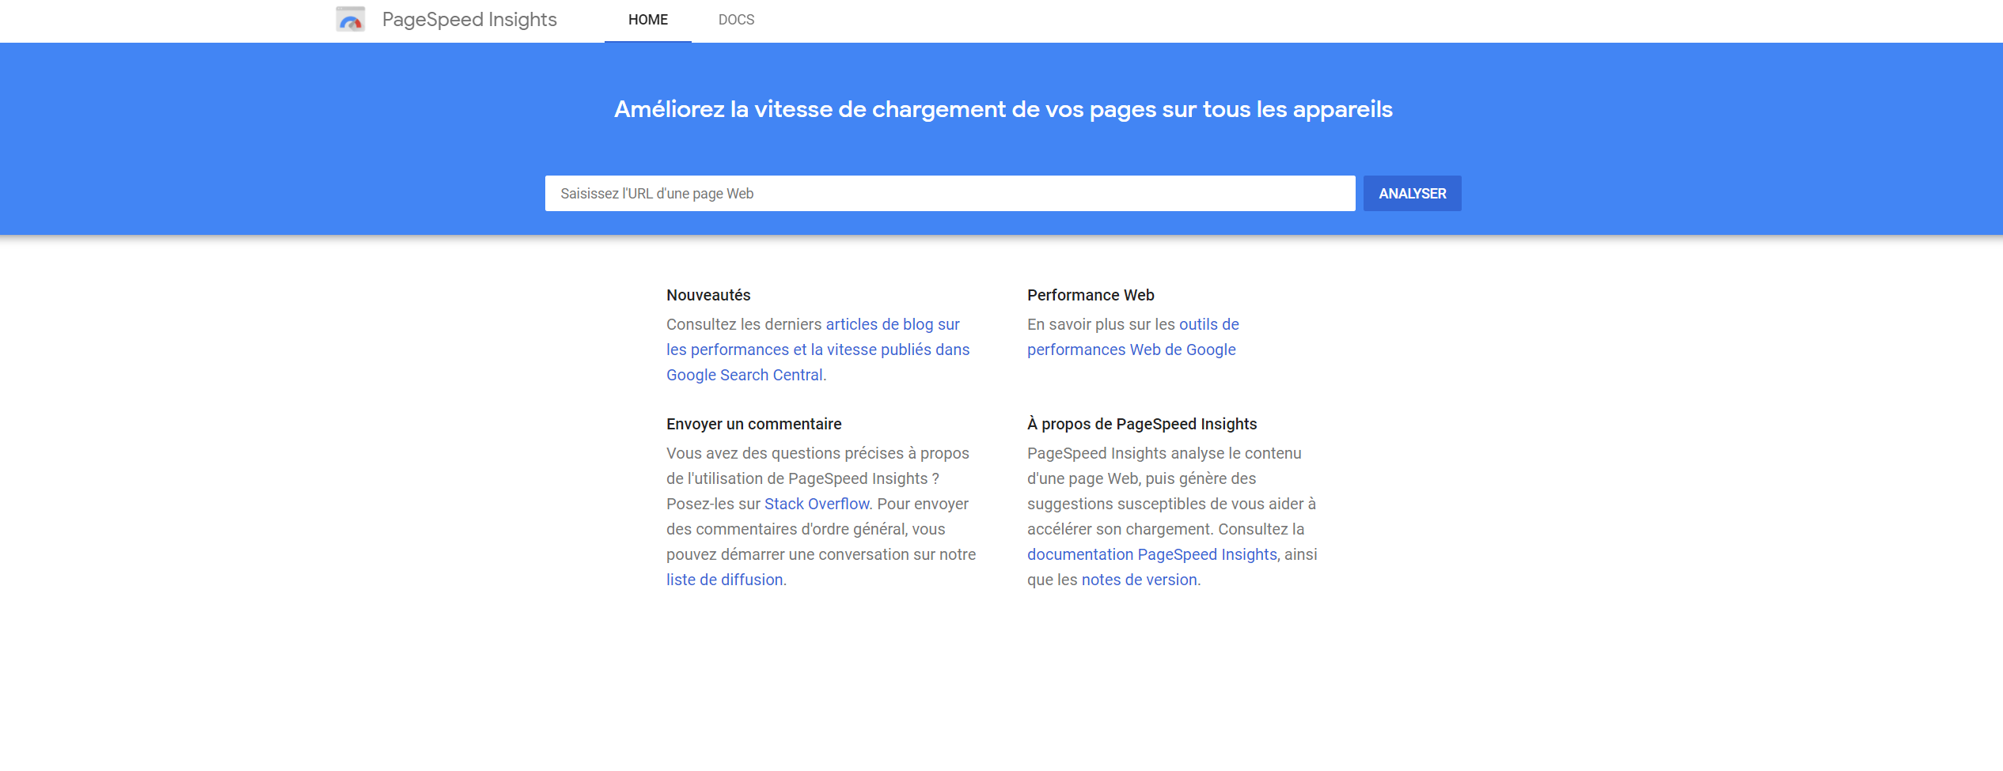Screen dimensions: 2003x771
Task: Click the PageSpeed Insights title text
Action: (469, 20)
